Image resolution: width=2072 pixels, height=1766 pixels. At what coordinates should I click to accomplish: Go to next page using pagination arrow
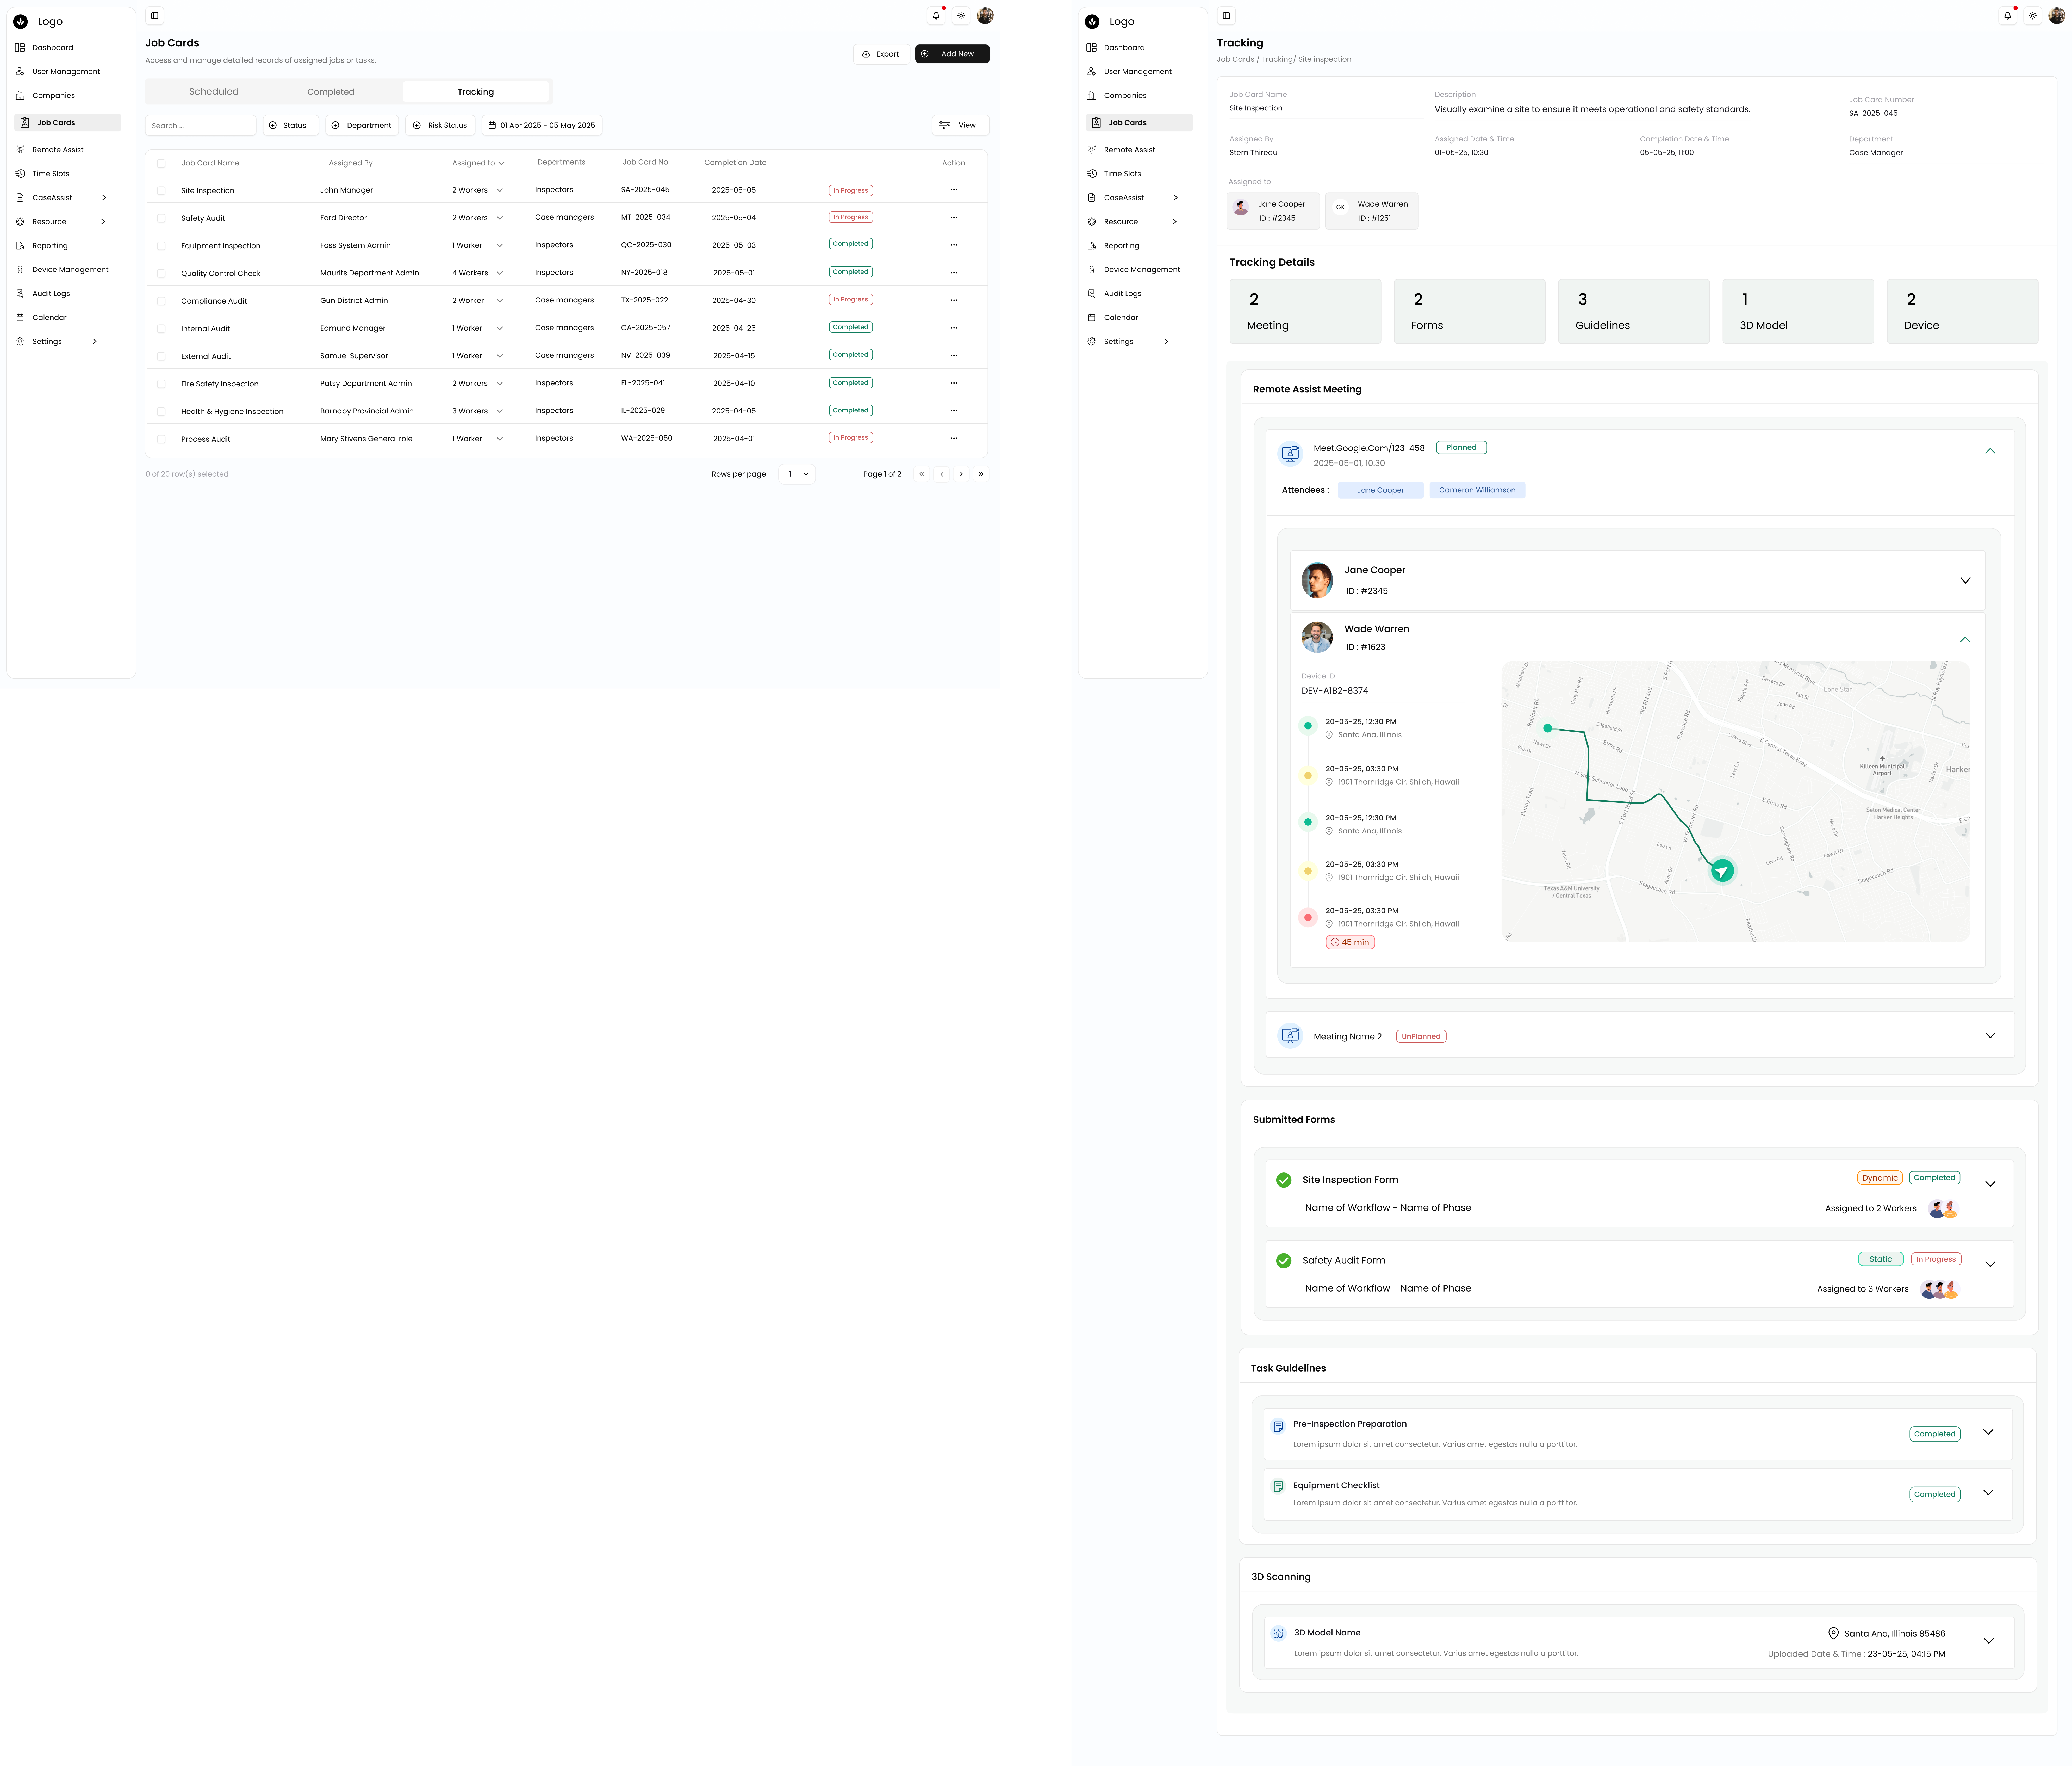[961, 474]
